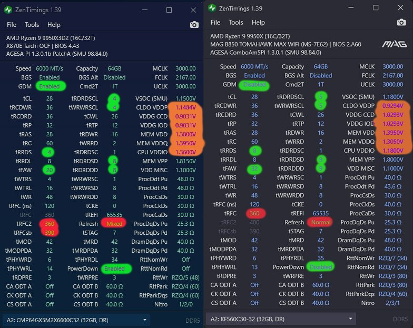Click tRFC value 360 highlighted in right window
The image size is (413, 328).
tap(254, 213)
